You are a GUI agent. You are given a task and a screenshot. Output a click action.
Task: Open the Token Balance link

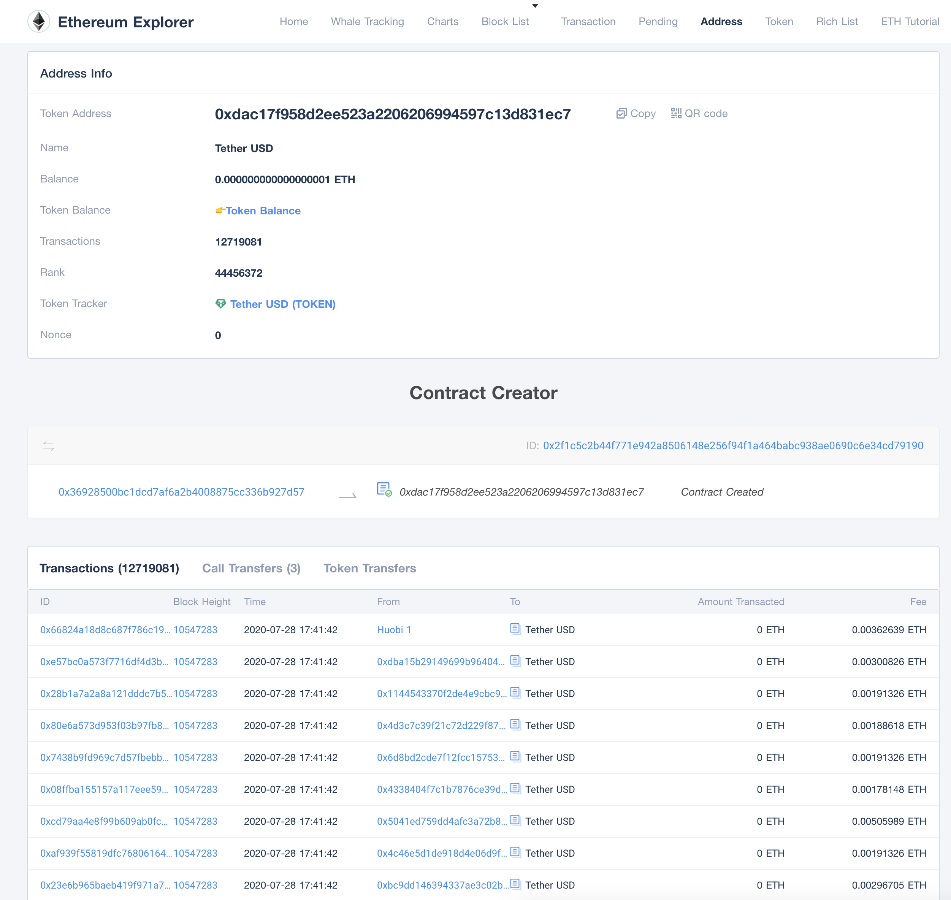tap(263, 211)
